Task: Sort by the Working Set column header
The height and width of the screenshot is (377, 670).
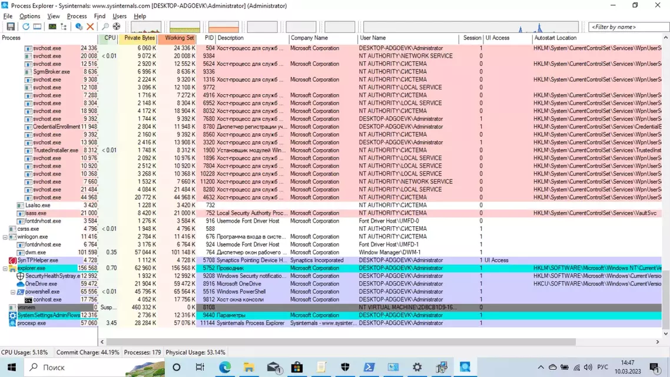Action: pos(178,38)
